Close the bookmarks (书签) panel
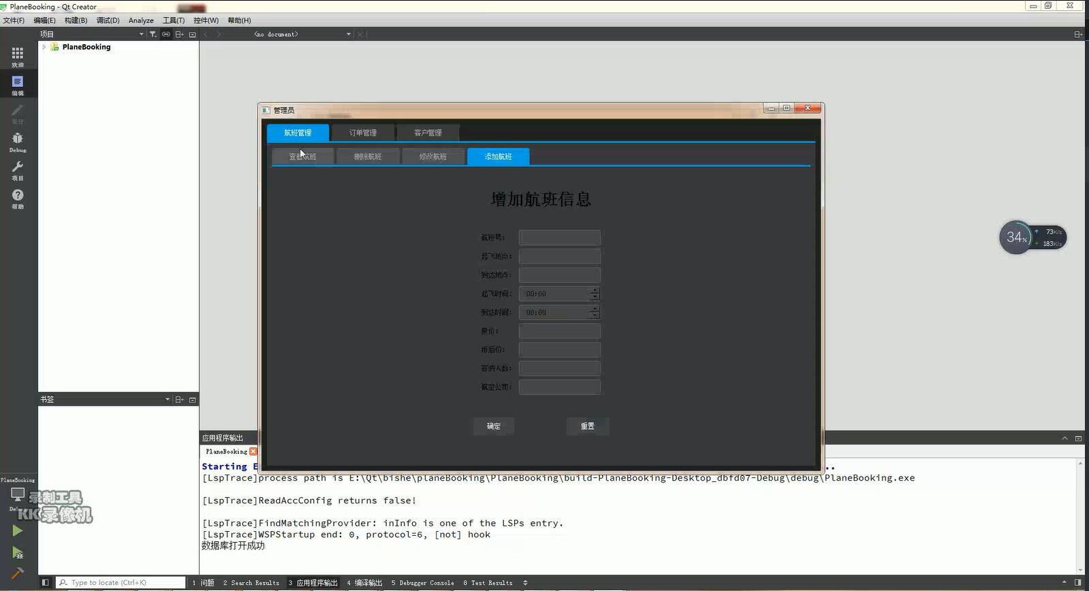Viewport: 1089px width, 591px height. coord(193,400)
